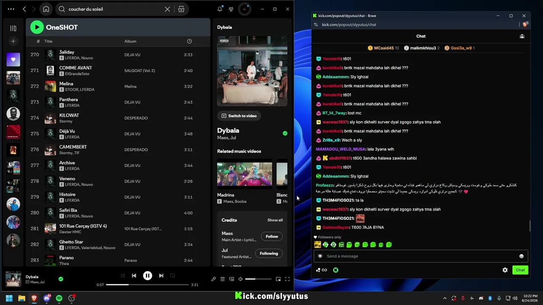Open the Spotify three-dot menu
Viewport: 543px width, 305px height.
point(11,9)
